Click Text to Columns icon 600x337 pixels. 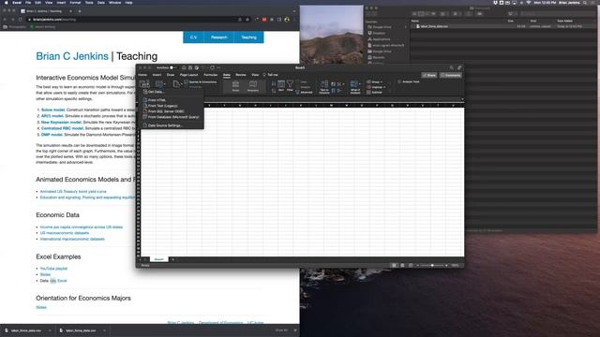click(324, 87)
